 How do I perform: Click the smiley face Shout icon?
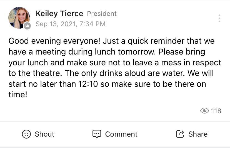coord(26,134)
